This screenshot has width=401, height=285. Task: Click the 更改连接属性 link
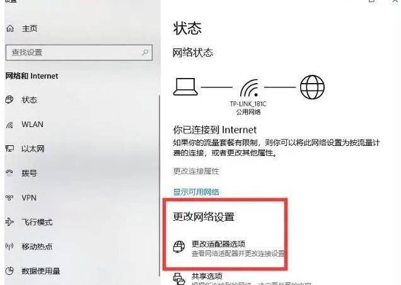click(x=196, y=171)
